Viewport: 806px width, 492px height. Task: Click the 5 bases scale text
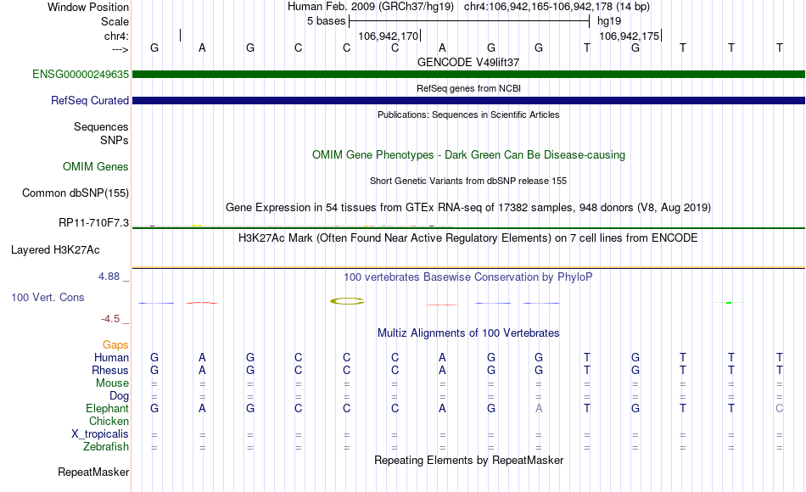327,21
